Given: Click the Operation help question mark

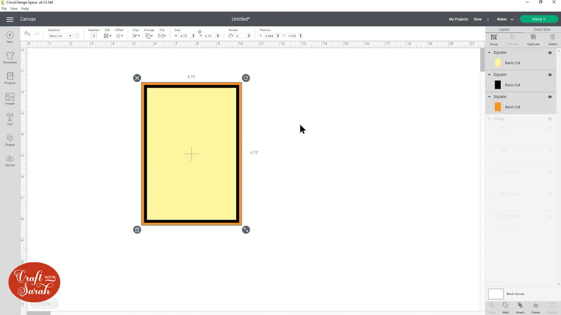Looking at the screenshot, I should pyautogui.click(x=77, y=36).
